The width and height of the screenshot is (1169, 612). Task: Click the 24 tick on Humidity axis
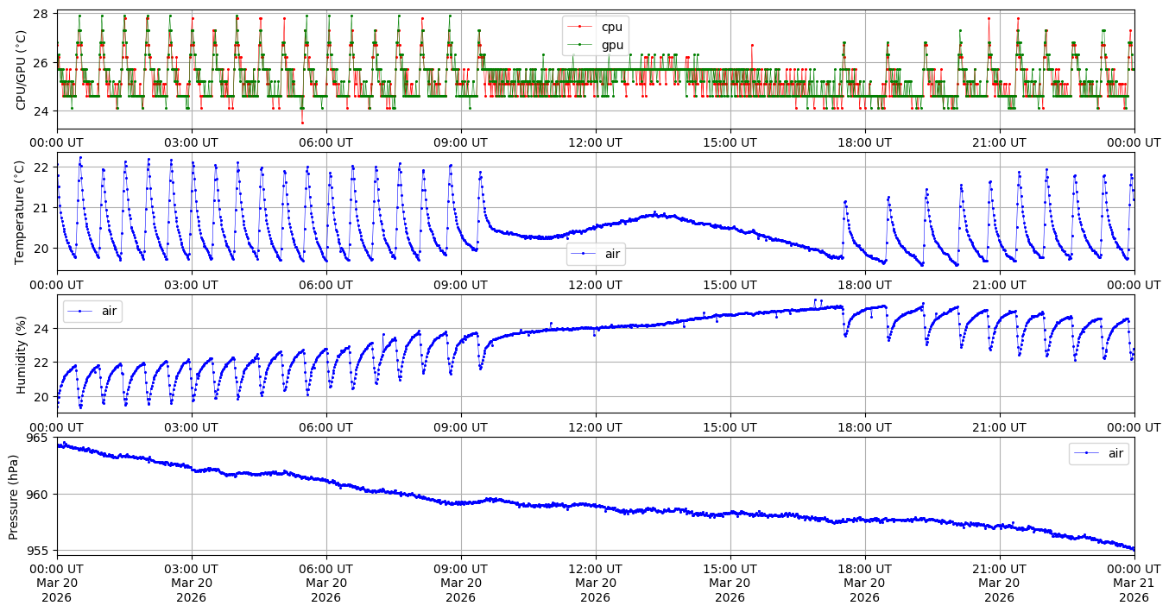pos(43,329)
